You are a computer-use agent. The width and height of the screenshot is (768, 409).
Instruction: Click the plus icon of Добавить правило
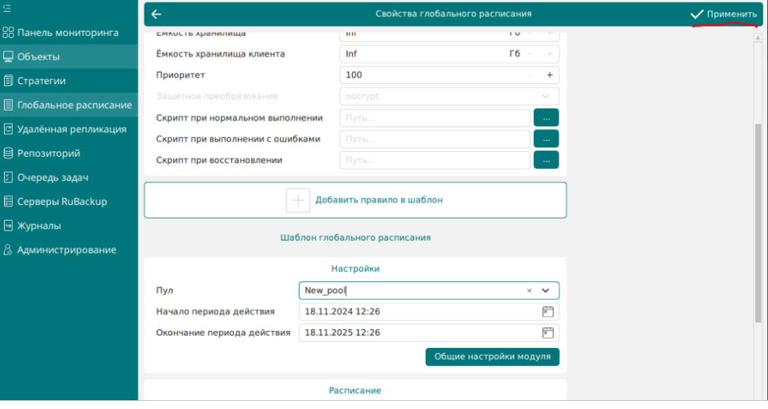tap(298, 200)
